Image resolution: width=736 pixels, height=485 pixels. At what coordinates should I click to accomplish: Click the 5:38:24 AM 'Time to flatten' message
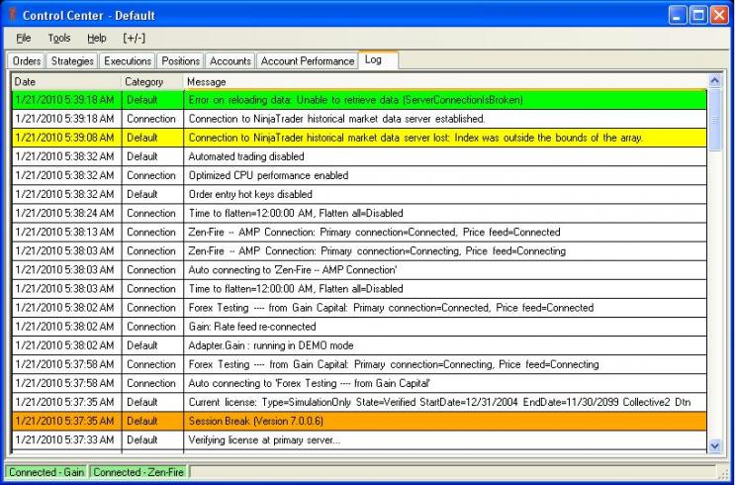[296, 213]
